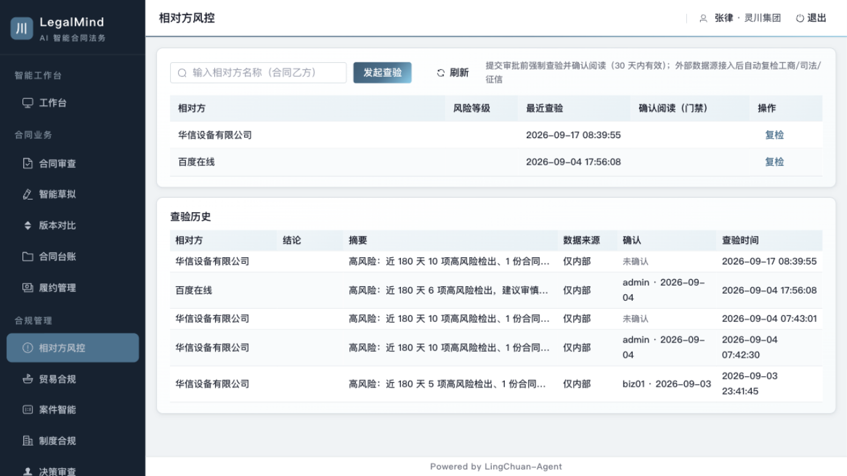The width and height of the screenshot is (847, 476).
Task: Click the 相对方风控 alert icon
Action: click(28, 348)
